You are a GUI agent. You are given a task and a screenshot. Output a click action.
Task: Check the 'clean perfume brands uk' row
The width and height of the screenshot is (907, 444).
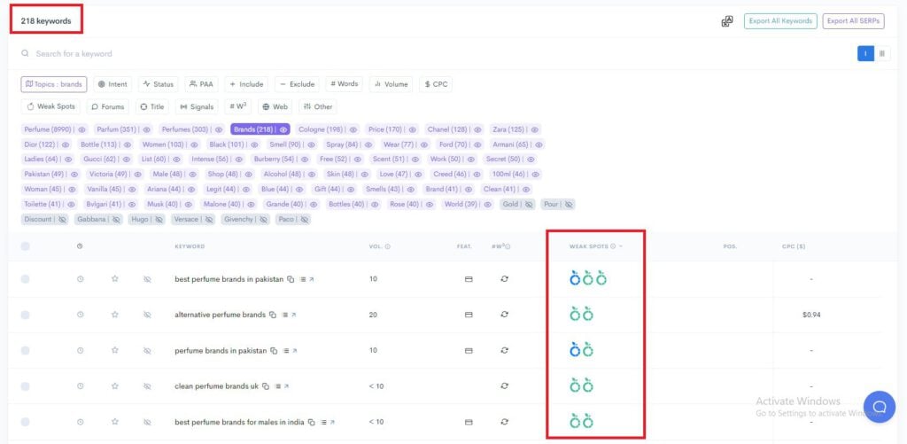(x=25, y=386)
